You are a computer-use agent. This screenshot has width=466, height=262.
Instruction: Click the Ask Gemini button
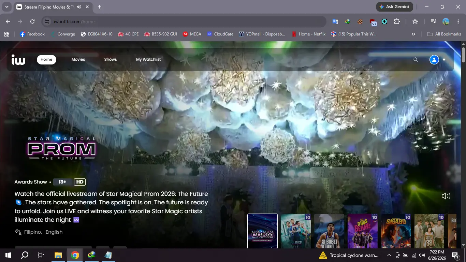(x=395, y=7)
